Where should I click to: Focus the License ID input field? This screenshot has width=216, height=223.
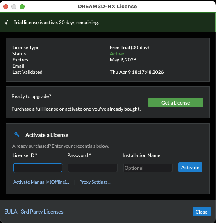(38, 168)
